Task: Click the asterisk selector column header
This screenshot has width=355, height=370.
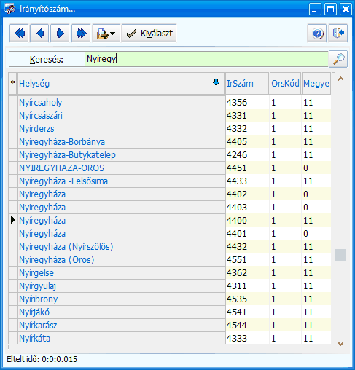Action: click(x=12, y=83)
